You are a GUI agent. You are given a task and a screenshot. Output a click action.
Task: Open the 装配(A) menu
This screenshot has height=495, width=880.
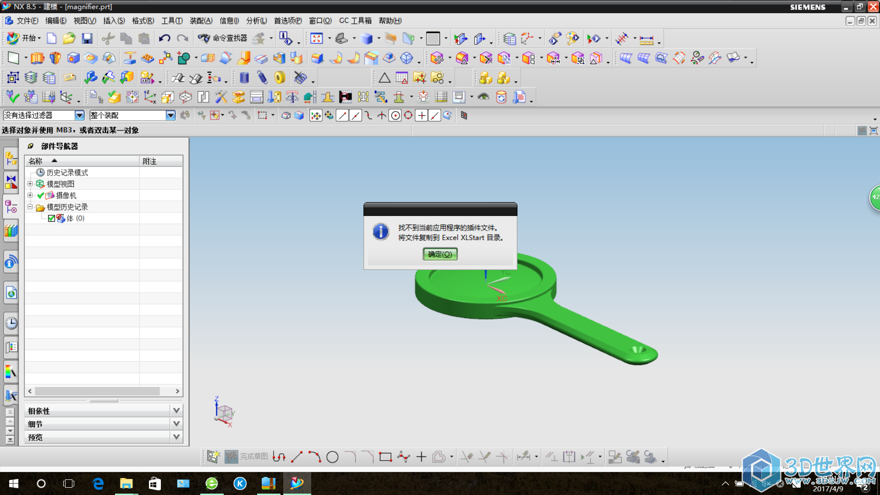(x=201, y=21)
